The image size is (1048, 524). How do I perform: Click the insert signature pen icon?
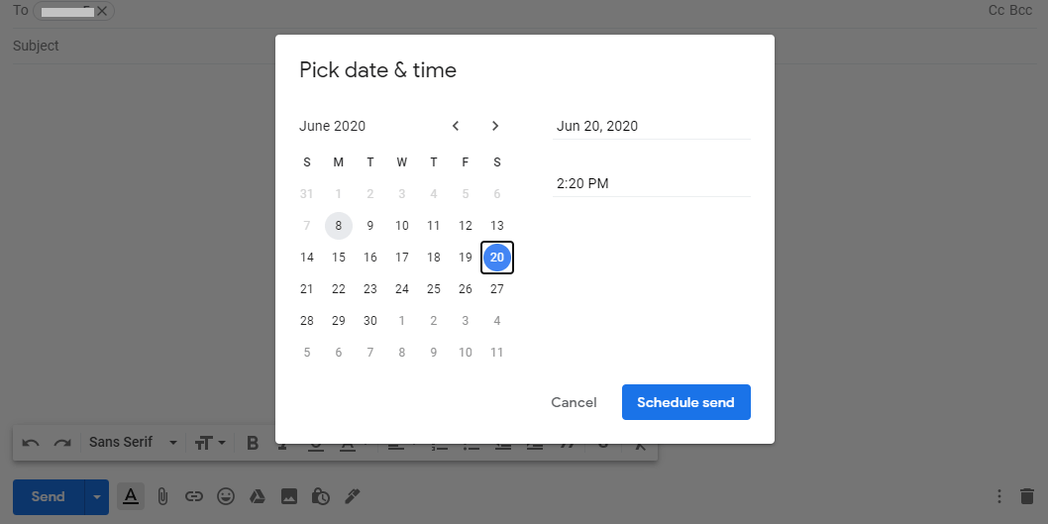tap(353, 496)
